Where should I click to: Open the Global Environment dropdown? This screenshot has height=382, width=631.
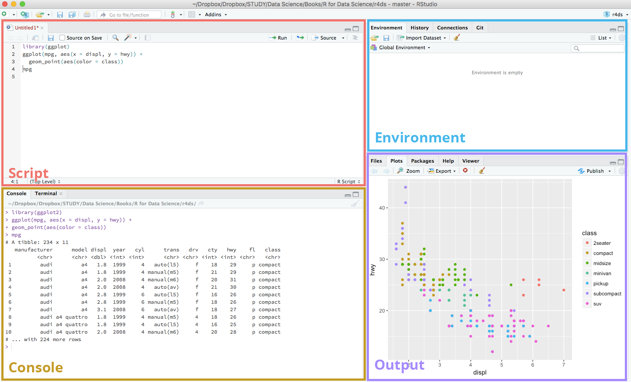click(x=401, y=47)
